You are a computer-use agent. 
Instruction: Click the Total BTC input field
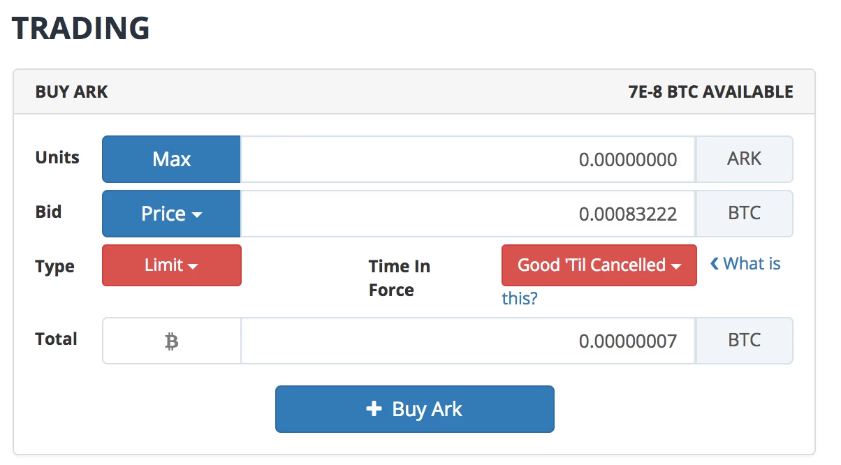[x=468, y=341]
